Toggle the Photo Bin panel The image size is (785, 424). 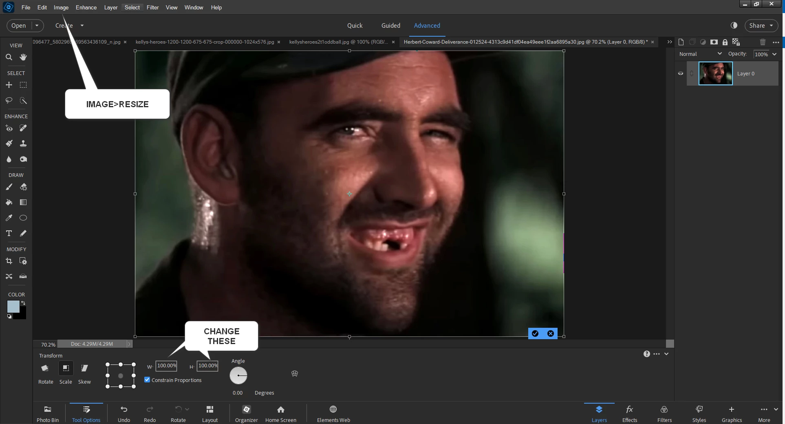(x=48, y=413)
